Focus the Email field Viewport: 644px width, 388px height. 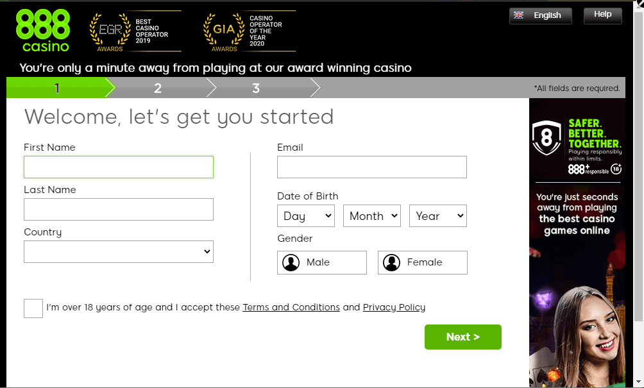point(372,167)
